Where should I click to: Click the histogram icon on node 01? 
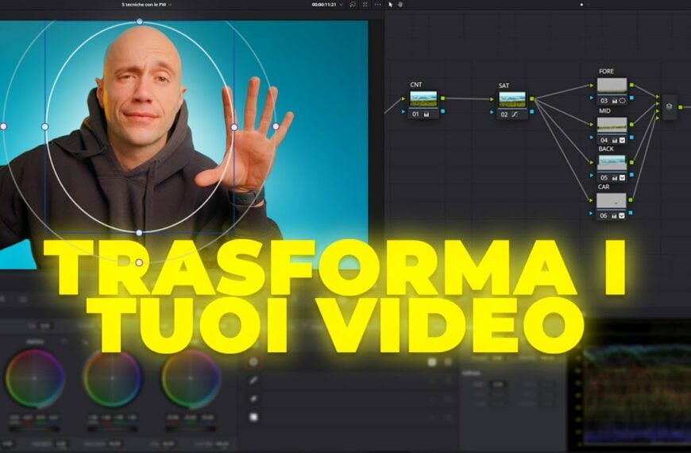[427, 114]
